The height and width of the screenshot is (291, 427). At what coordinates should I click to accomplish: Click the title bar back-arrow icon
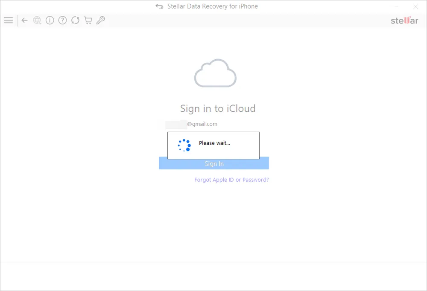click(x=159, y=6)
